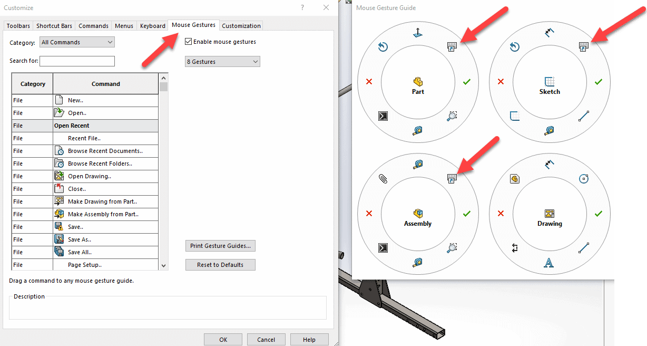Click the Smart Dimension icon in Sketch guide
The height and width of the screenshot is (346, 647).
(x=550, y=34)
